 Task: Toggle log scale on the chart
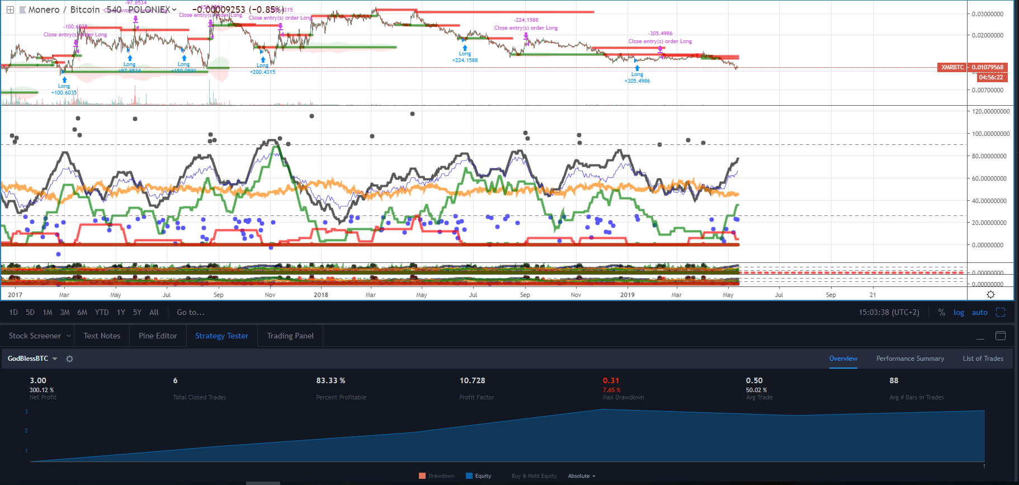959,312
